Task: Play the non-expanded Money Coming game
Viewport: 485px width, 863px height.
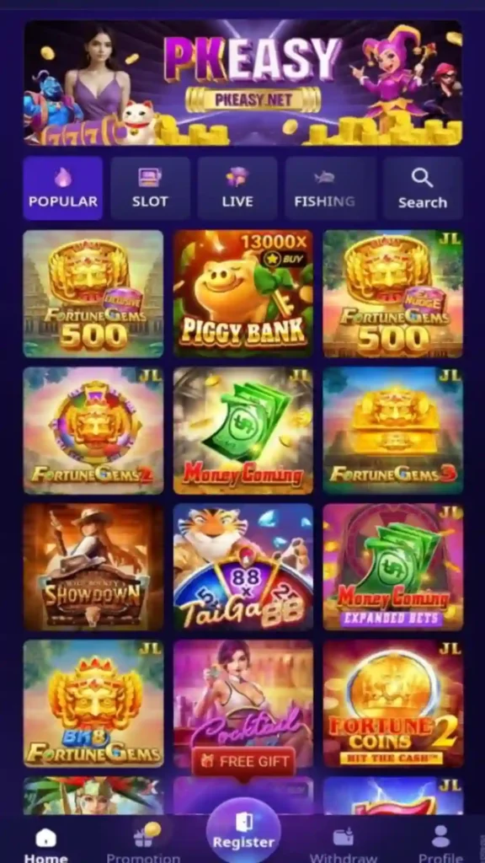Action: pos(243,431)
